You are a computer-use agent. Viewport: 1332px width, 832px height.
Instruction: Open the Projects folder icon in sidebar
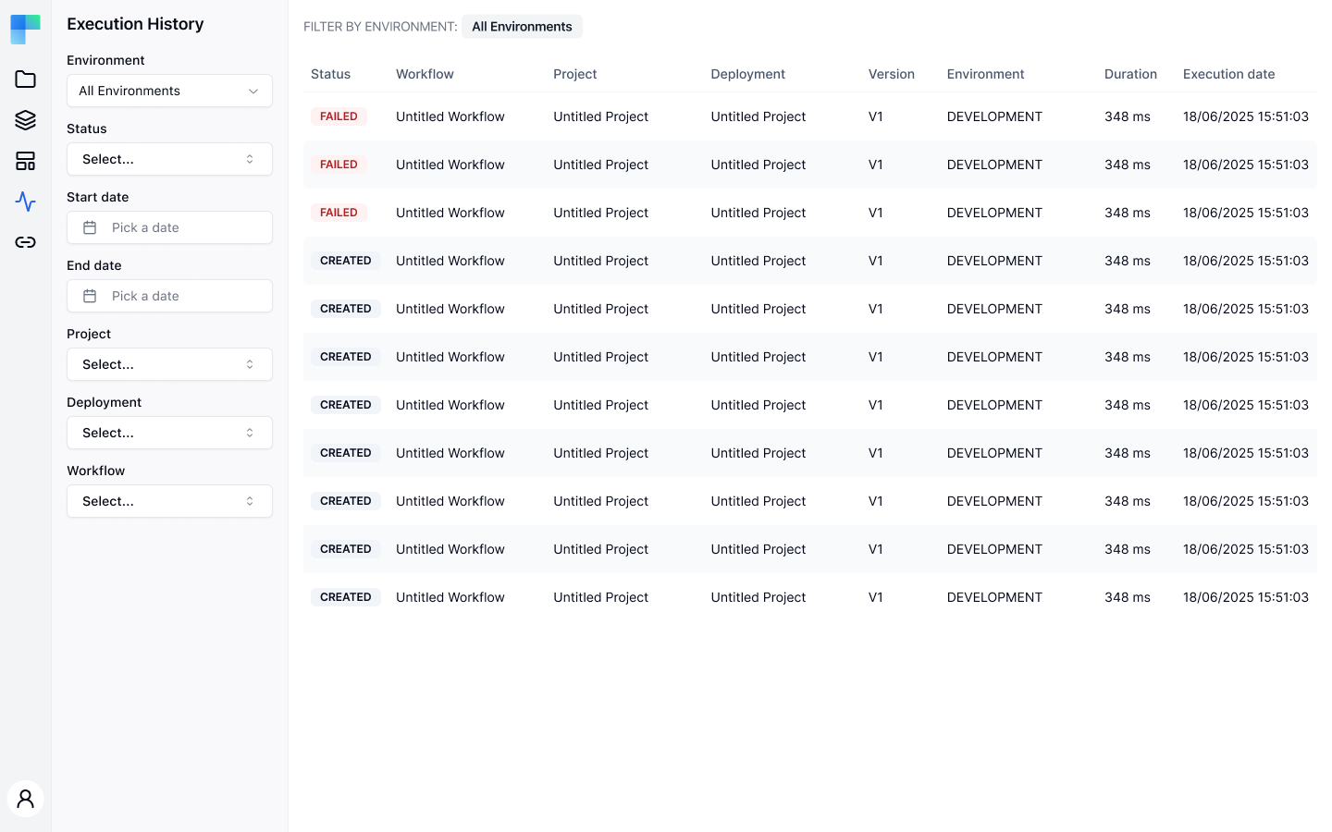25,80
